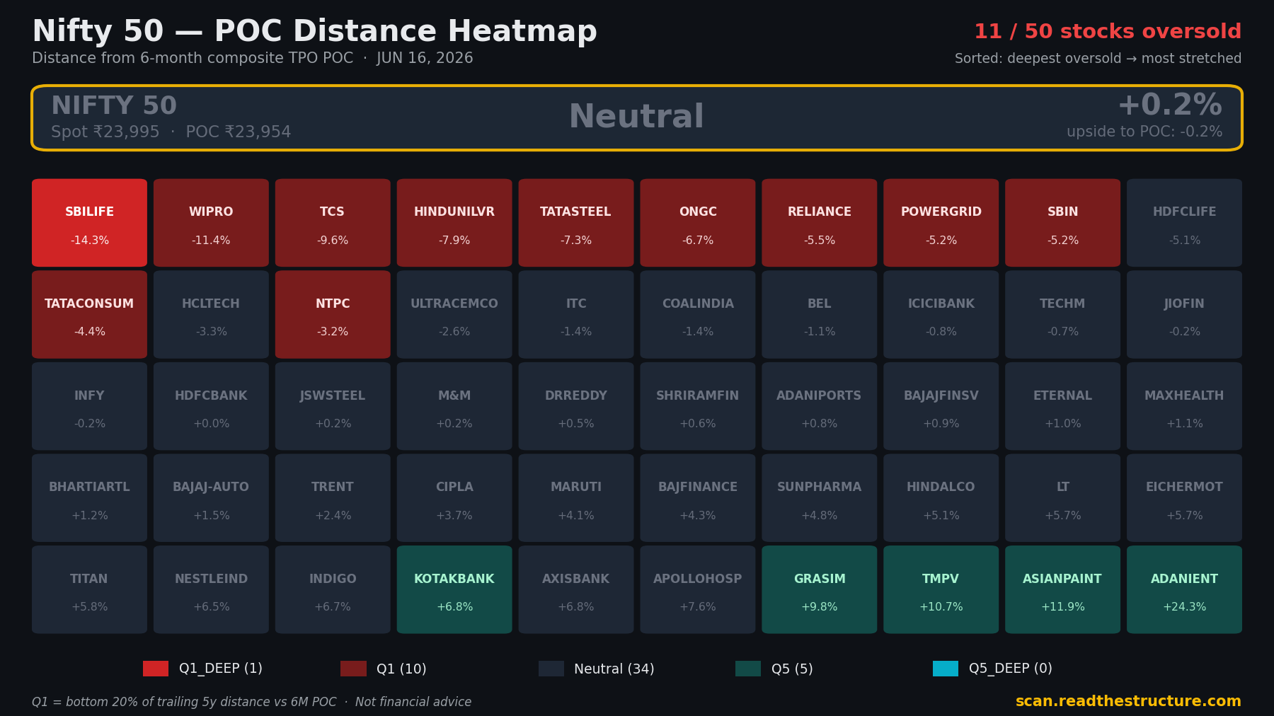This screenshot has height=716, width=1274.
Task: Click the KOTAKBANK +6.8% tile
Action: point(454,589)
